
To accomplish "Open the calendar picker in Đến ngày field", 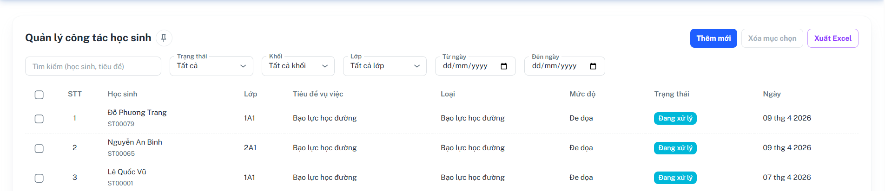I will coord(593,66).
